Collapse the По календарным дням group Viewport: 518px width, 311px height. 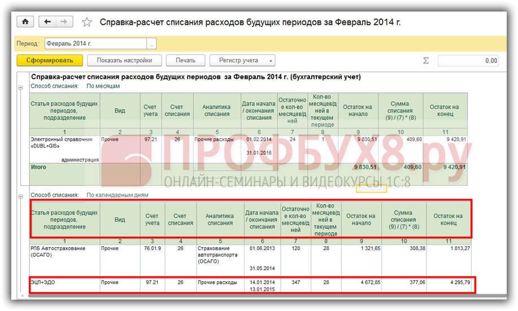[20, 197]
